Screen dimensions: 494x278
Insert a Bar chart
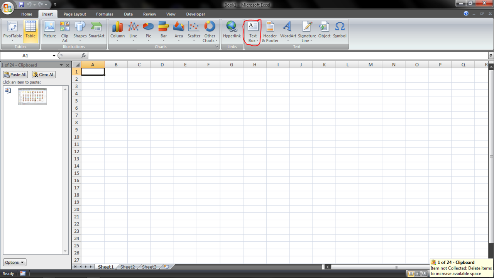[164, 31]
